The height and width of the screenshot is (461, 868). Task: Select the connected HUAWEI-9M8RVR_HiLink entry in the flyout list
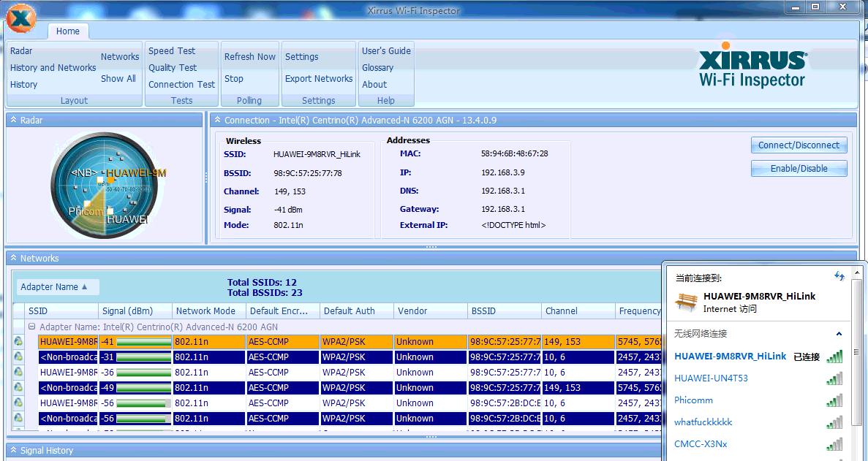758,357
